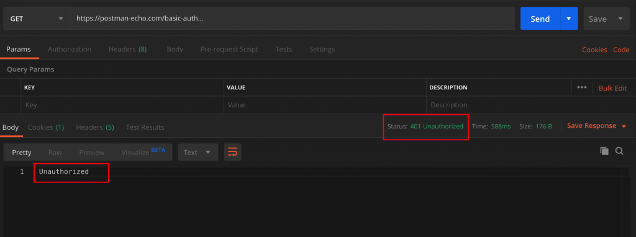This screenshot has width=636, height=237.
Task: Click the DESCRIPTION column header
Action: pyautogui.click(x=448, y=87)
